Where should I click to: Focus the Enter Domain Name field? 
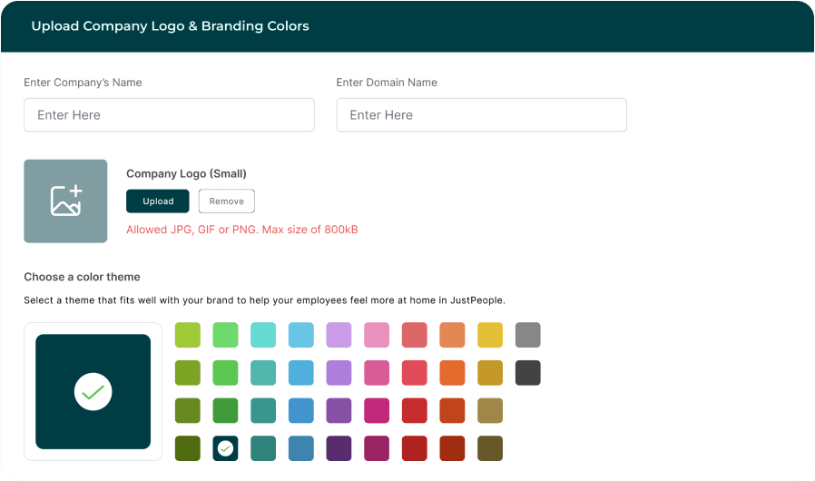point(481,115)
